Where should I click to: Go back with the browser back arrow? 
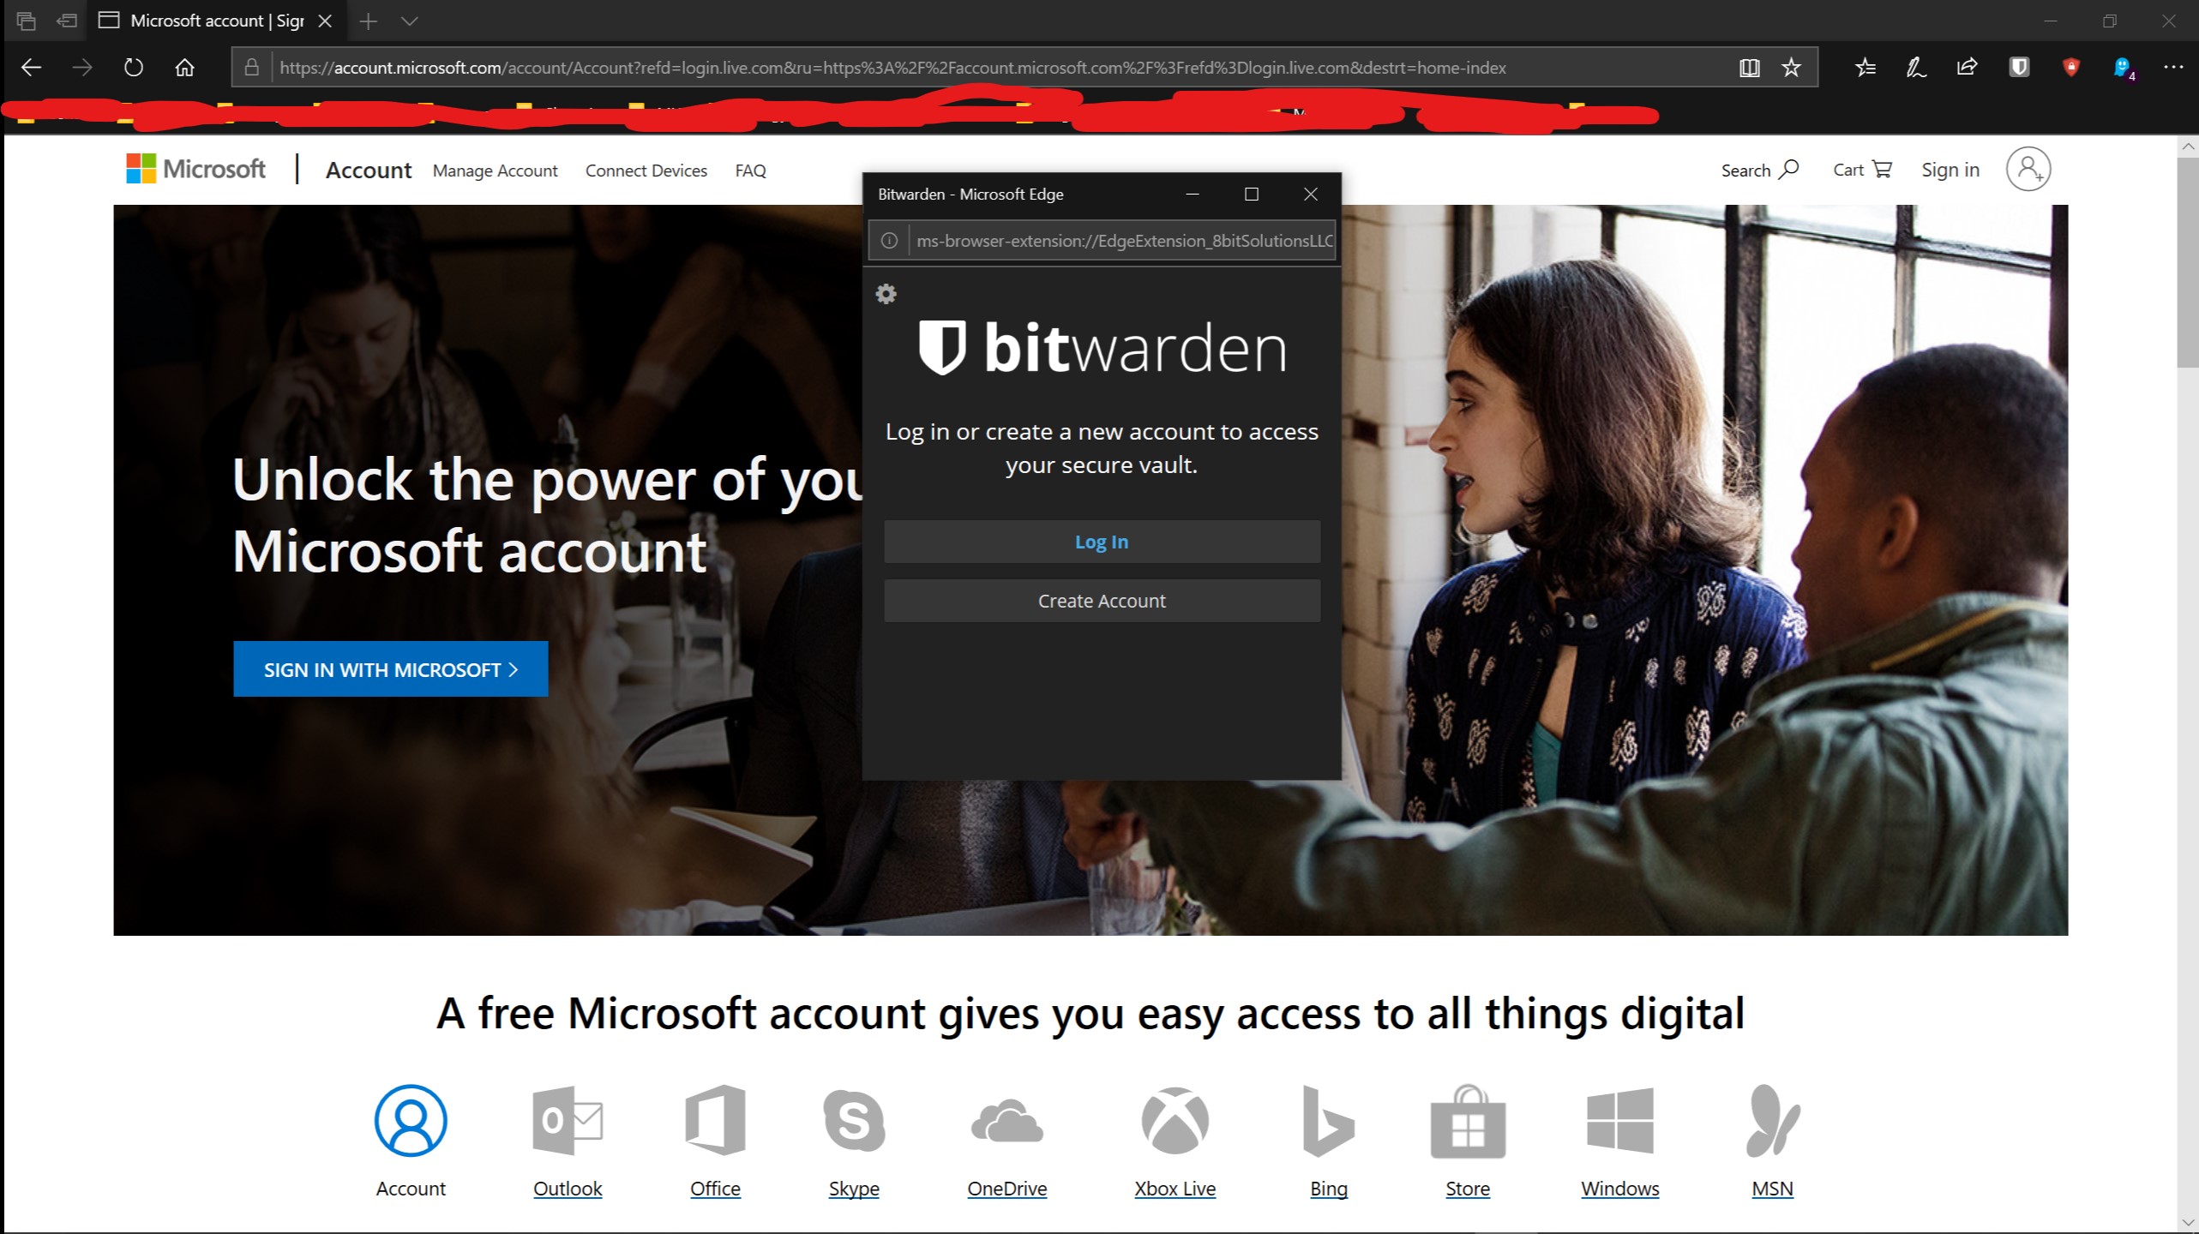31,68
